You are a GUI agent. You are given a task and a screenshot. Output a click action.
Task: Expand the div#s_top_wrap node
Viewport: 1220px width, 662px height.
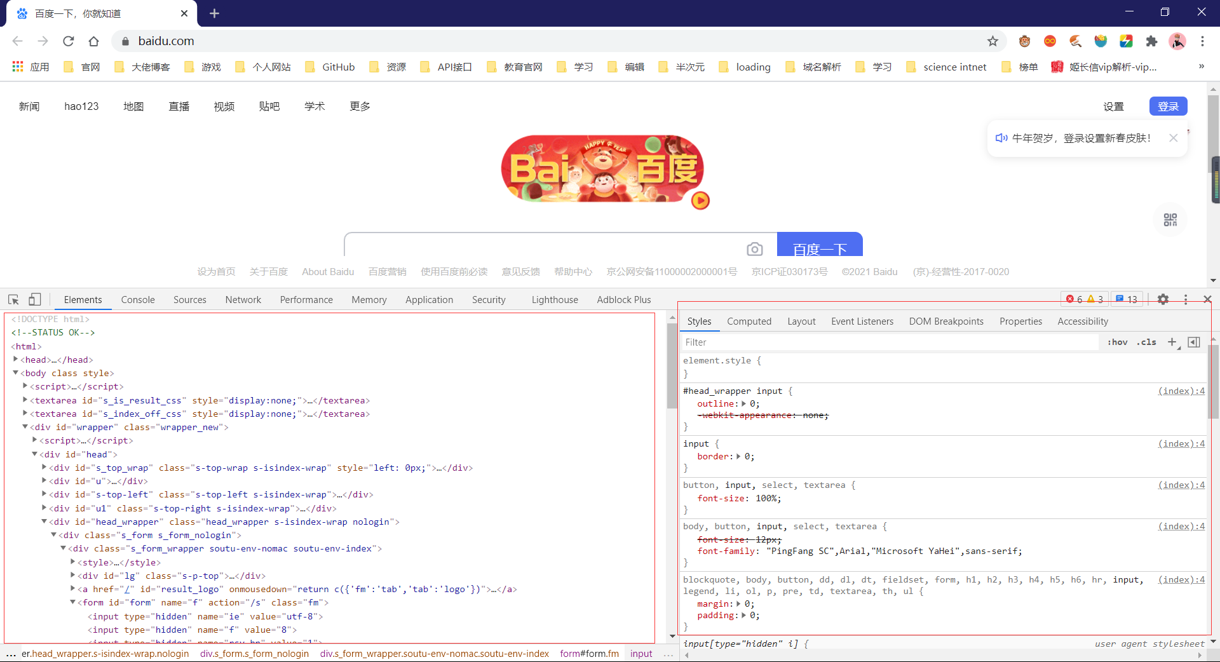pos(44,468)
